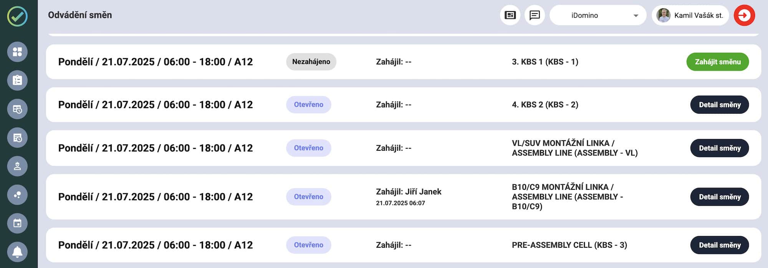Open Detail směny for B10/C9 assembly line
This screenshot has height=268, width=768.
719,197
